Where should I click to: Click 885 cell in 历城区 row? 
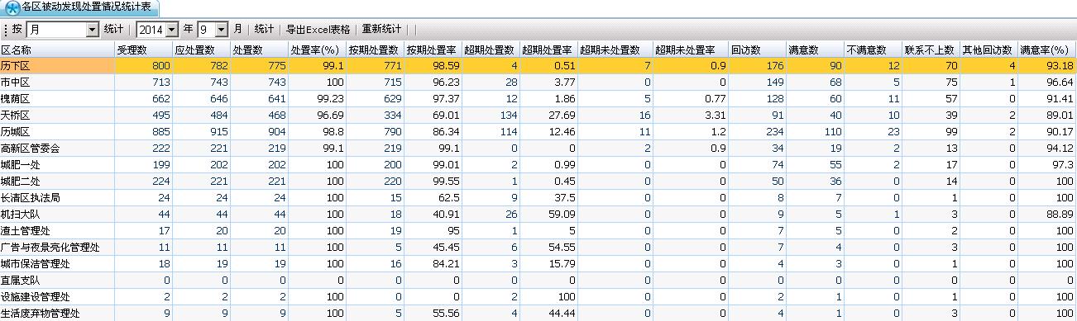143,132
